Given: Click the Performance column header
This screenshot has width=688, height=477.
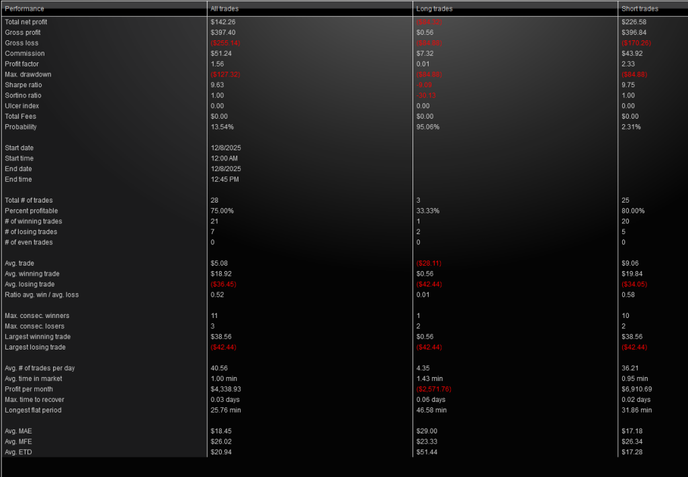Looking at the screenshot, I should click(x=24, y=9).
